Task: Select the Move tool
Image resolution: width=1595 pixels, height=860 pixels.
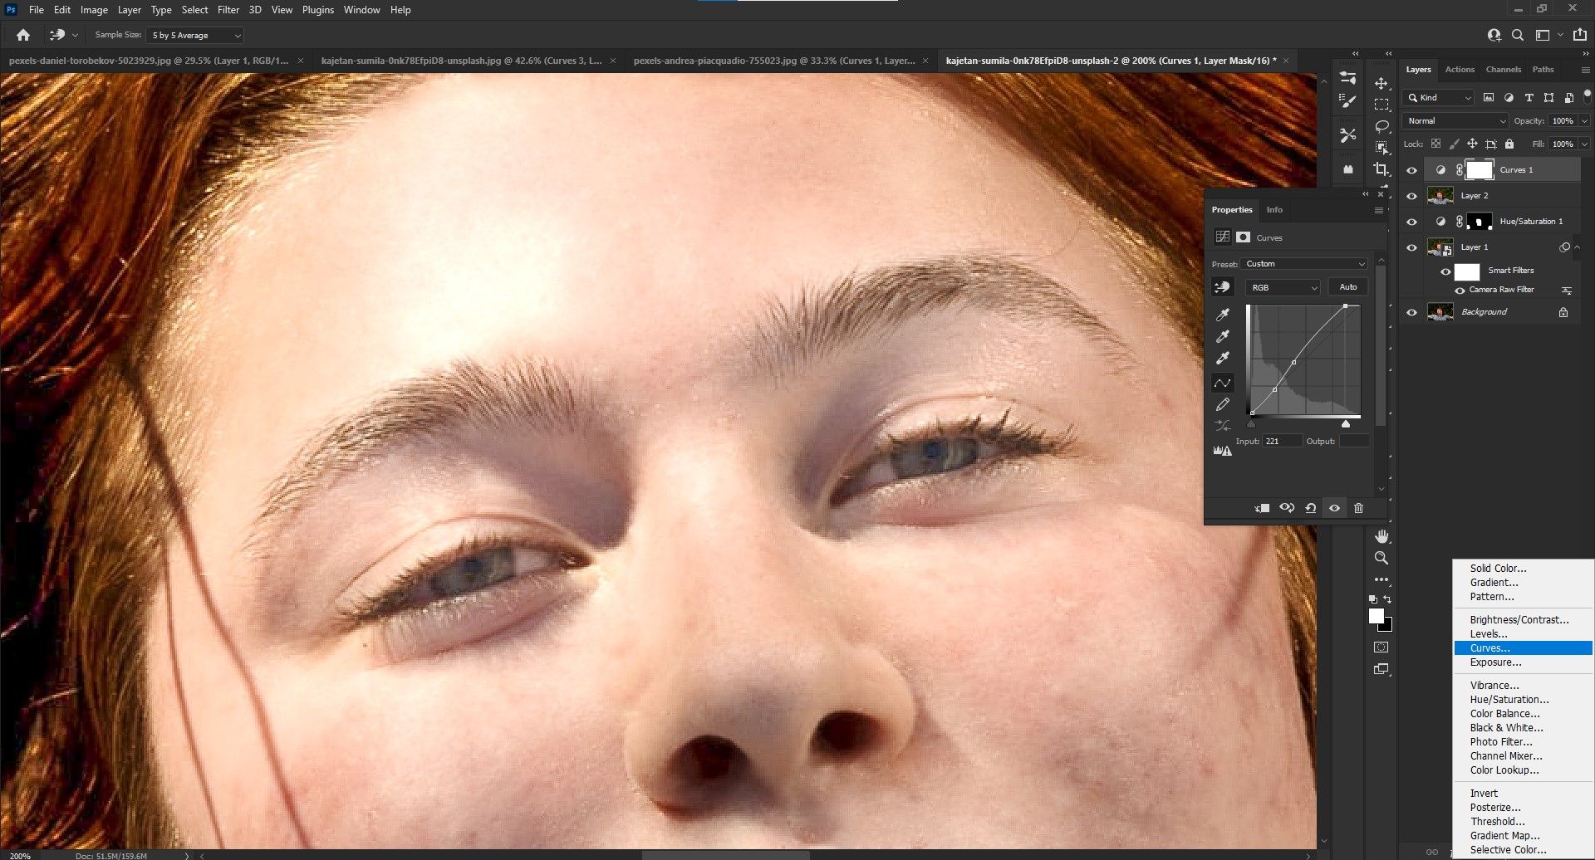Action: pyautogui.click(x=1382, y=84)
